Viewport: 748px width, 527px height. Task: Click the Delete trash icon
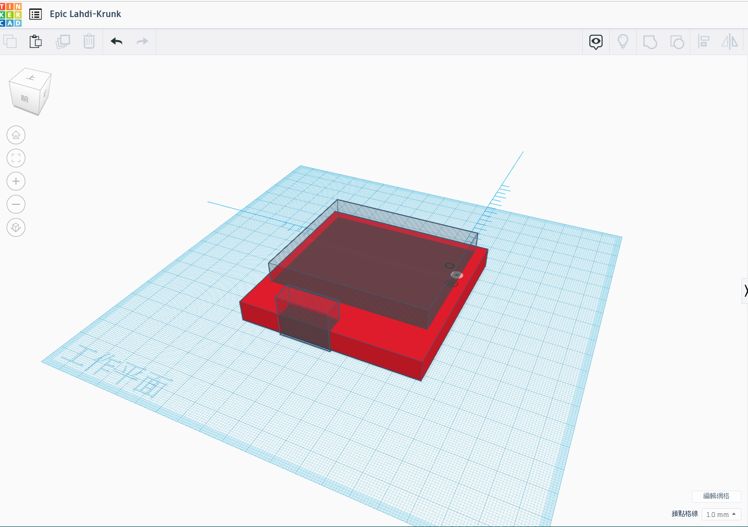tap(89, 41)
